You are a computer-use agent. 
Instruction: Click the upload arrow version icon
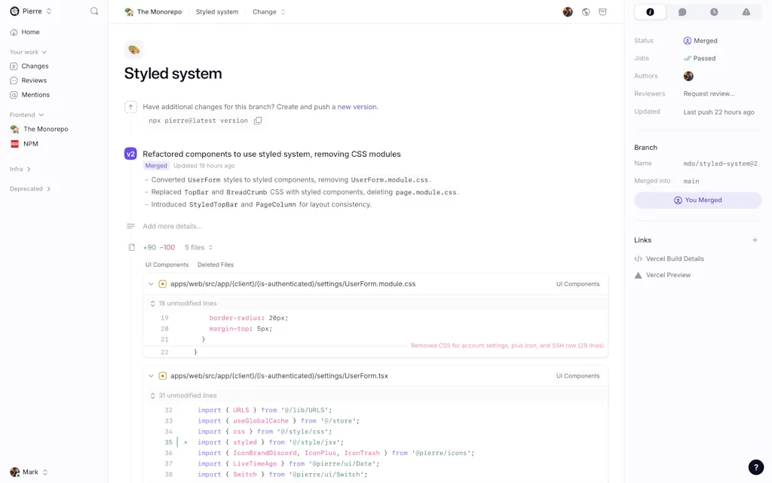pos(130,107)
